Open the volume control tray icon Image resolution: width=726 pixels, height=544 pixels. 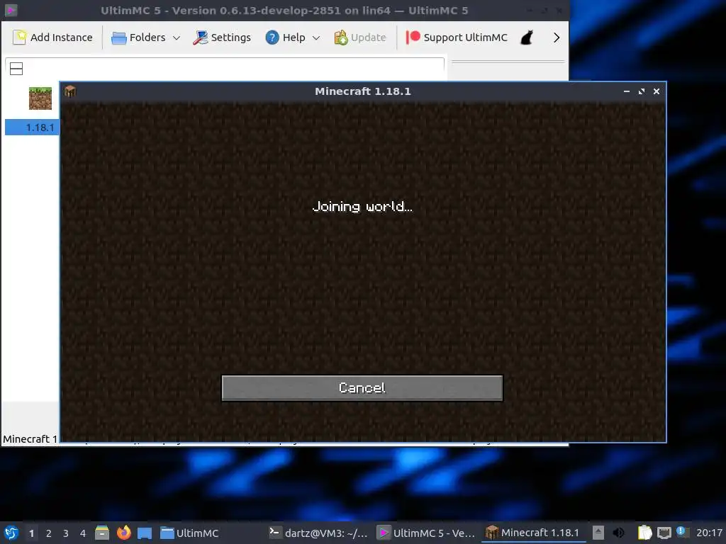click(618, 533)
